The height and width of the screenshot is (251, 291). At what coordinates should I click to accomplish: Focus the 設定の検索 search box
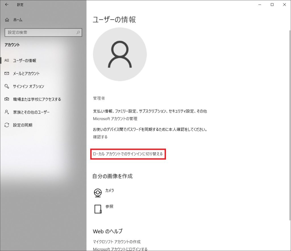coord(43,32)
